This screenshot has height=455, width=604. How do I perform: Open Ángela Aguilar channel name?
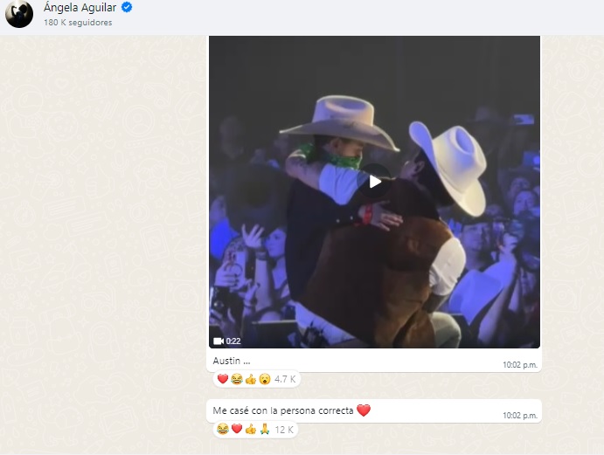point(80,7)
